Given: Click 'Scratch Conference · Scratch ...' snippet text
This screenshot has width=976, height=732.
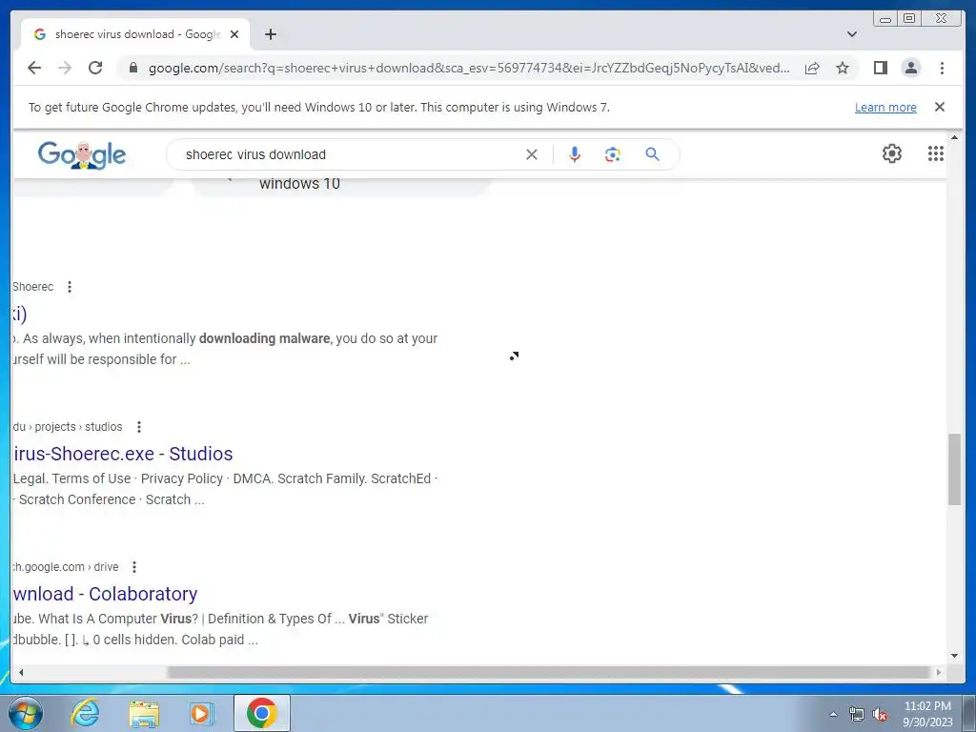Looking at the screenshot, I should pos(112,499).
